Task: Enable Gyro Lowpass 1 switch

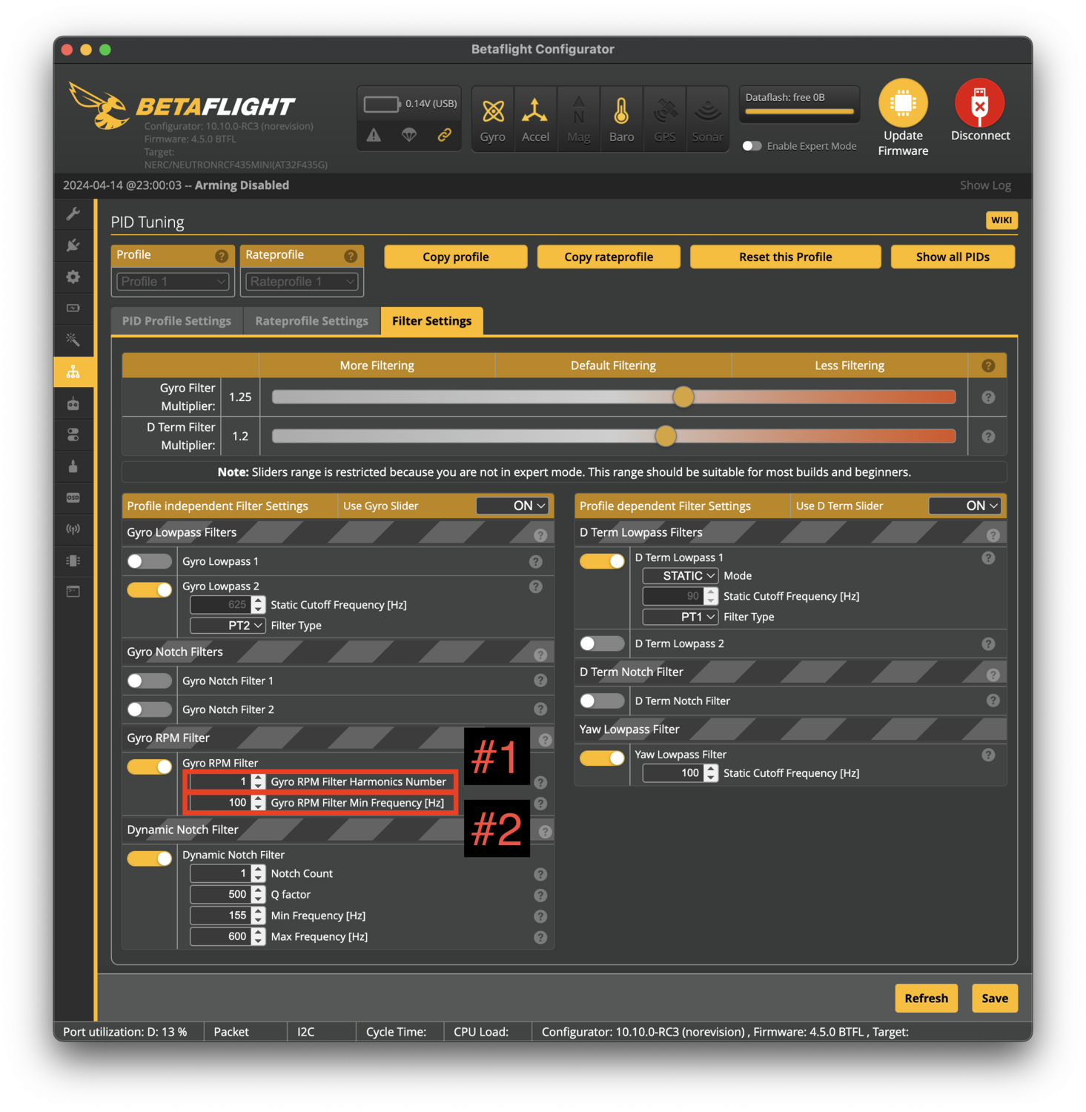Action: 149,561
